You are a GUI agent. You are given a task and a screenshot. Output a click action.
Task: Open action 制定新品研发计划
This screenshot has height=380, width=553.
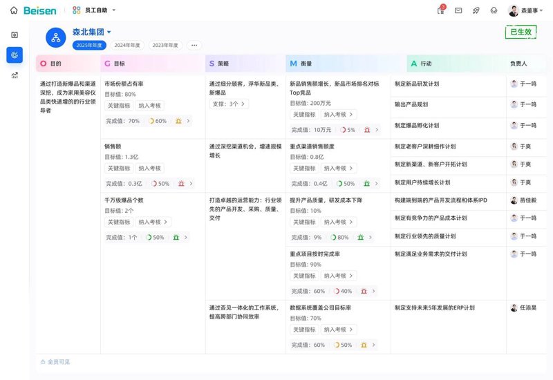tap(417, 84)
